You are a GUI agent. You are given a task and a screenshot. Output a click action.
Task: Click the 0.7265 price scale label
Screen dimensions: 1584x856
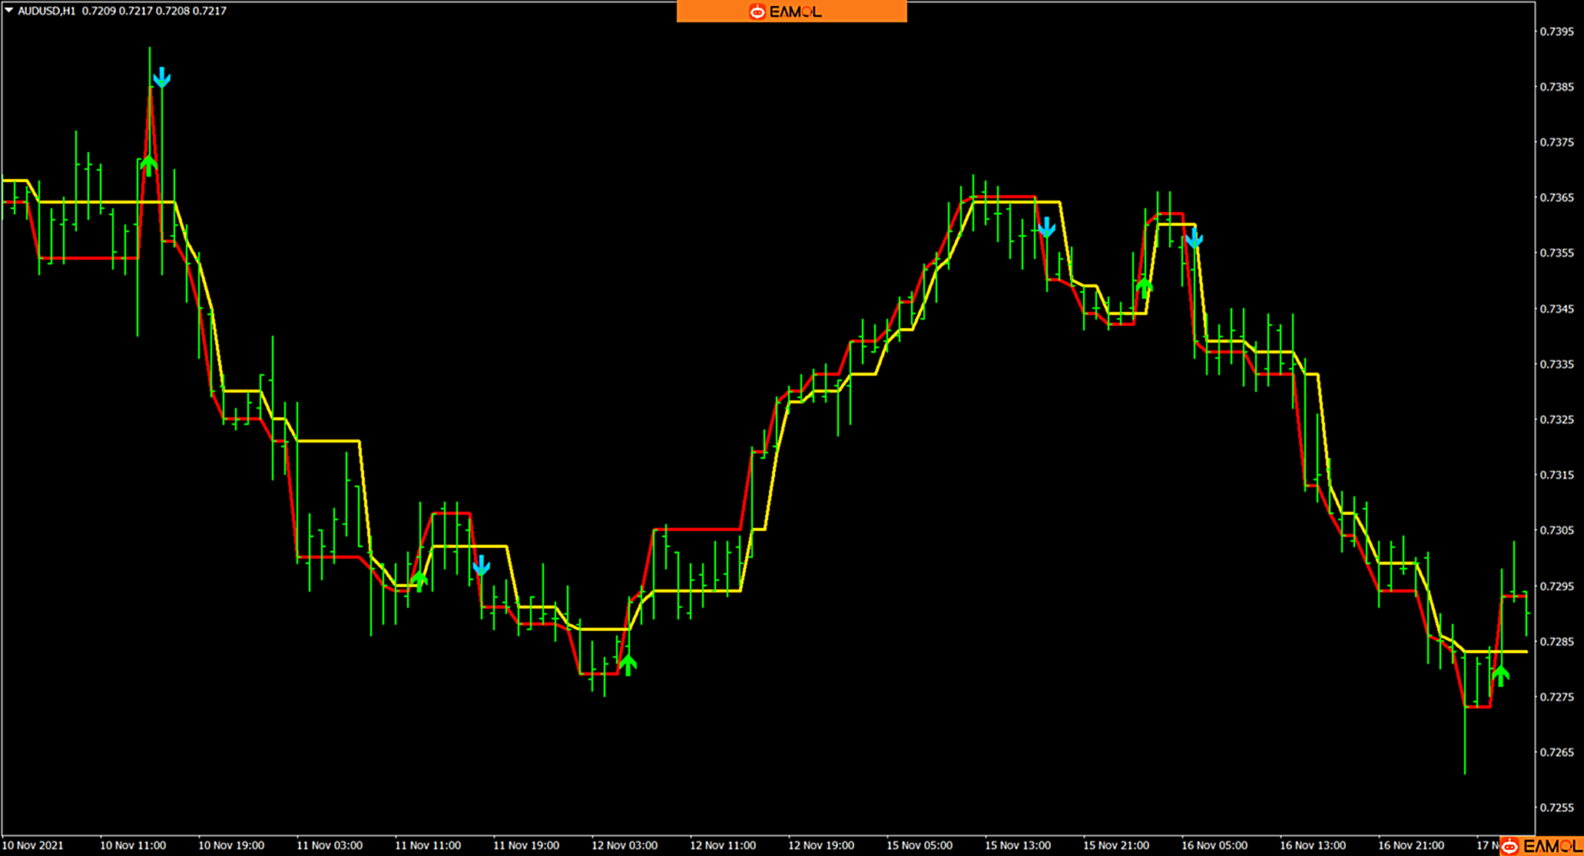(1556, 752)
